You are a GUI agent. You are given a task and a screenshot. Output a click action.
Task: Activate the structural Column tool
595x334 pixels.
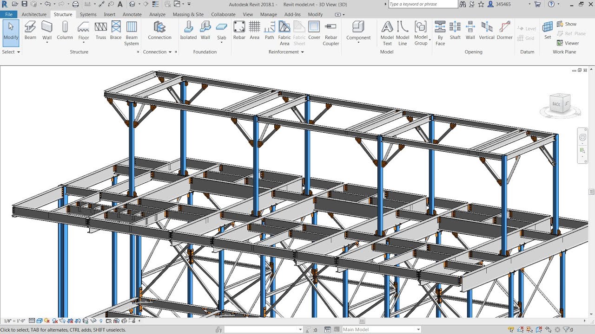[x=65, y=31]
